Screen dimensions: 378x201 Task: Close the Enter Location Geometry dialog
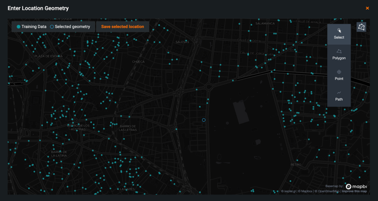click(x=367, y=8)
